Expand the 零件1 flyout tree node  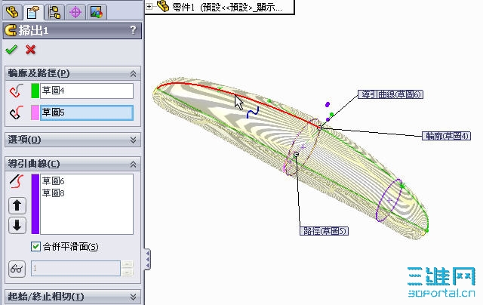pos(149,7)
